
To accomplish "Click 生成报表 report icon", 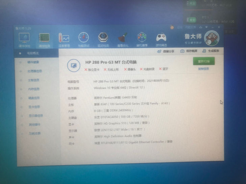I will pyautogui.click(x=211, y=51).
